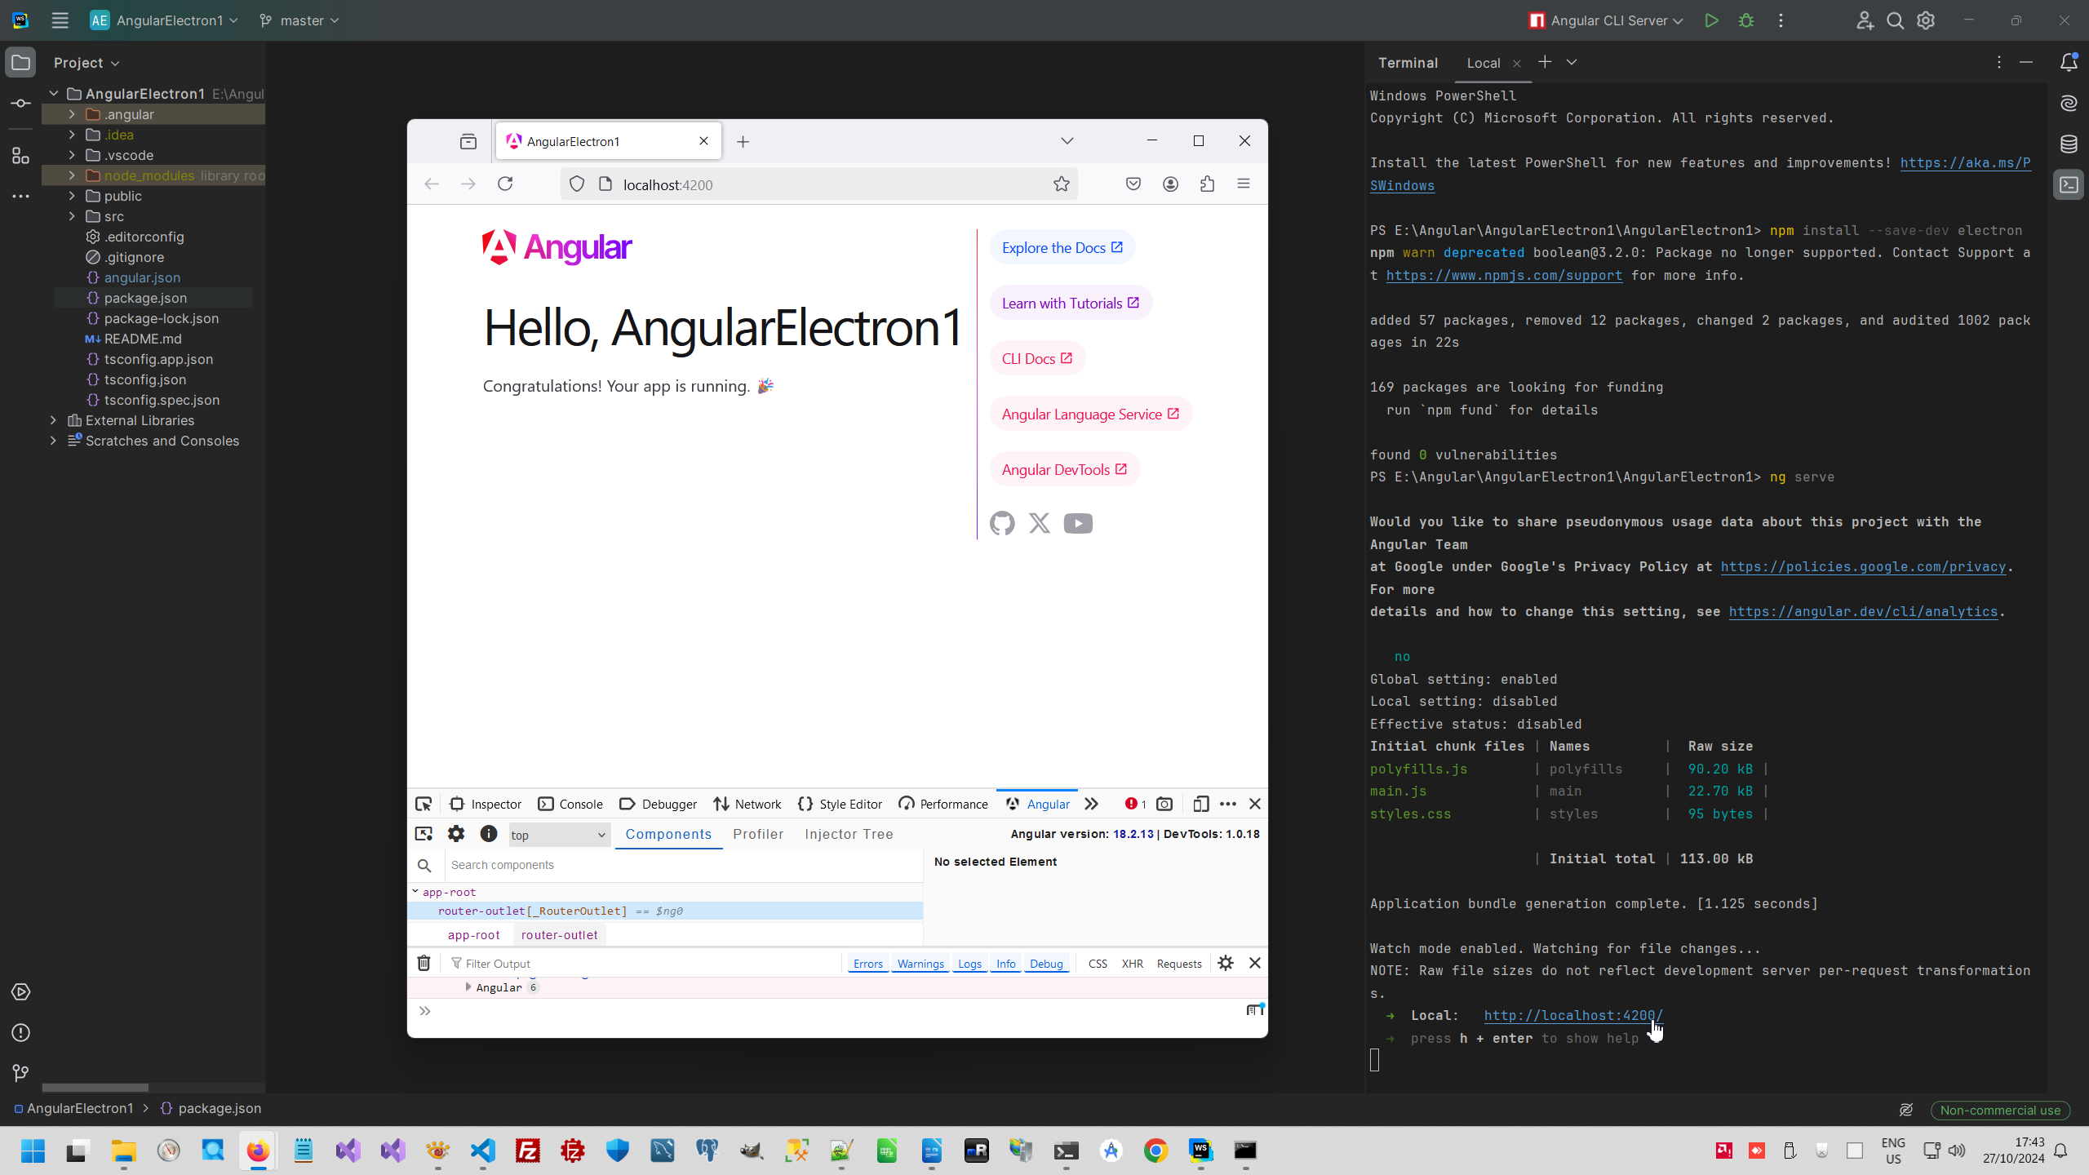Open the http://localhost:4200/ terminal link
This screenshot has width=2089, height=1175.
click(x=1572, y=1016)
